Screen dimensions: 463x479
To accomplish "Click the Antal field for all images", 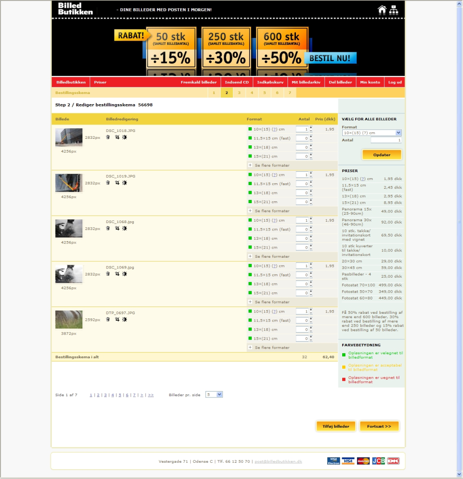I will tap(386, 140).
